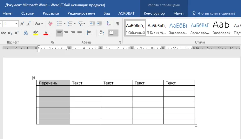Decrease the paragraph indent

tap(92, 23)
